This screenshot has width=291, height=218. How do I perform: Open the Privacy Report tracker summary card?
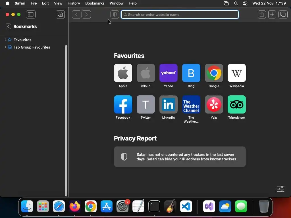tap(180, 157)
